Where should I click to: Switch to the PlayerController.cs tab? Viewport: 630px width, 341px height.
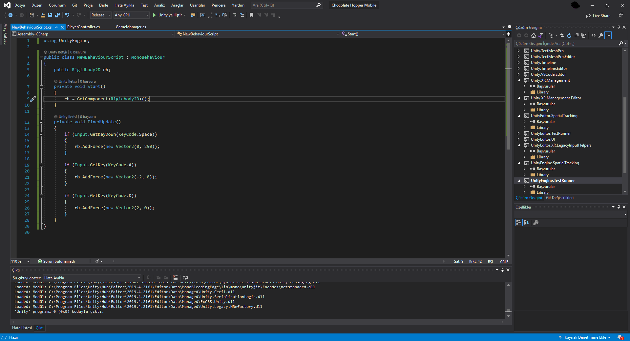(83, 27)
